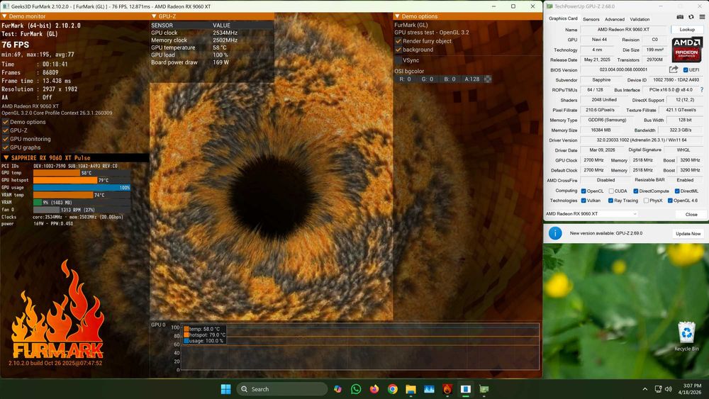Open Copilot from taskbar
The height and width of the screenshot is (399, 709).
click(337, 389)
